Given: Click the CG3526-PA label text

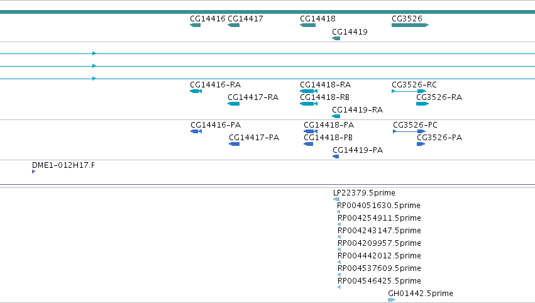Looking at the screenshot, I should 439,138.
